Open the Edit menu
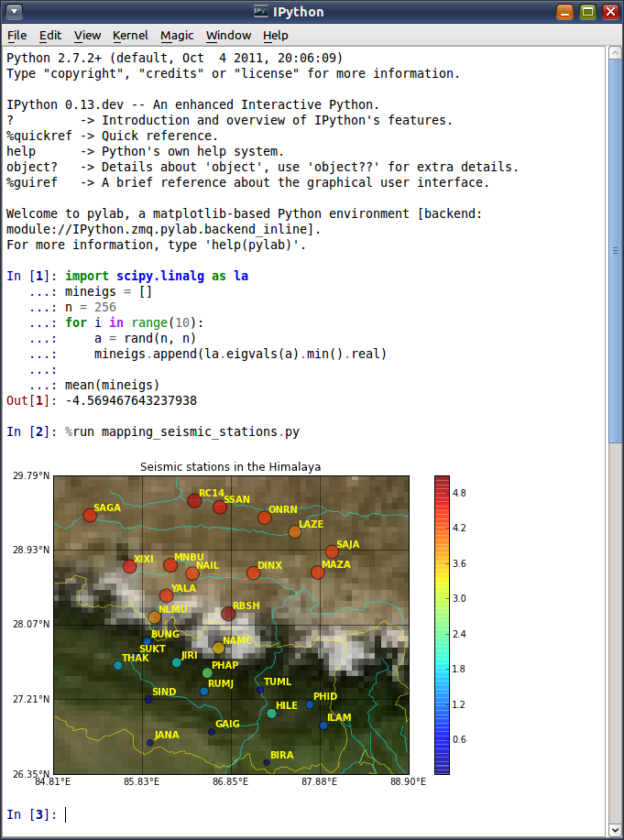 pos(50,36)
